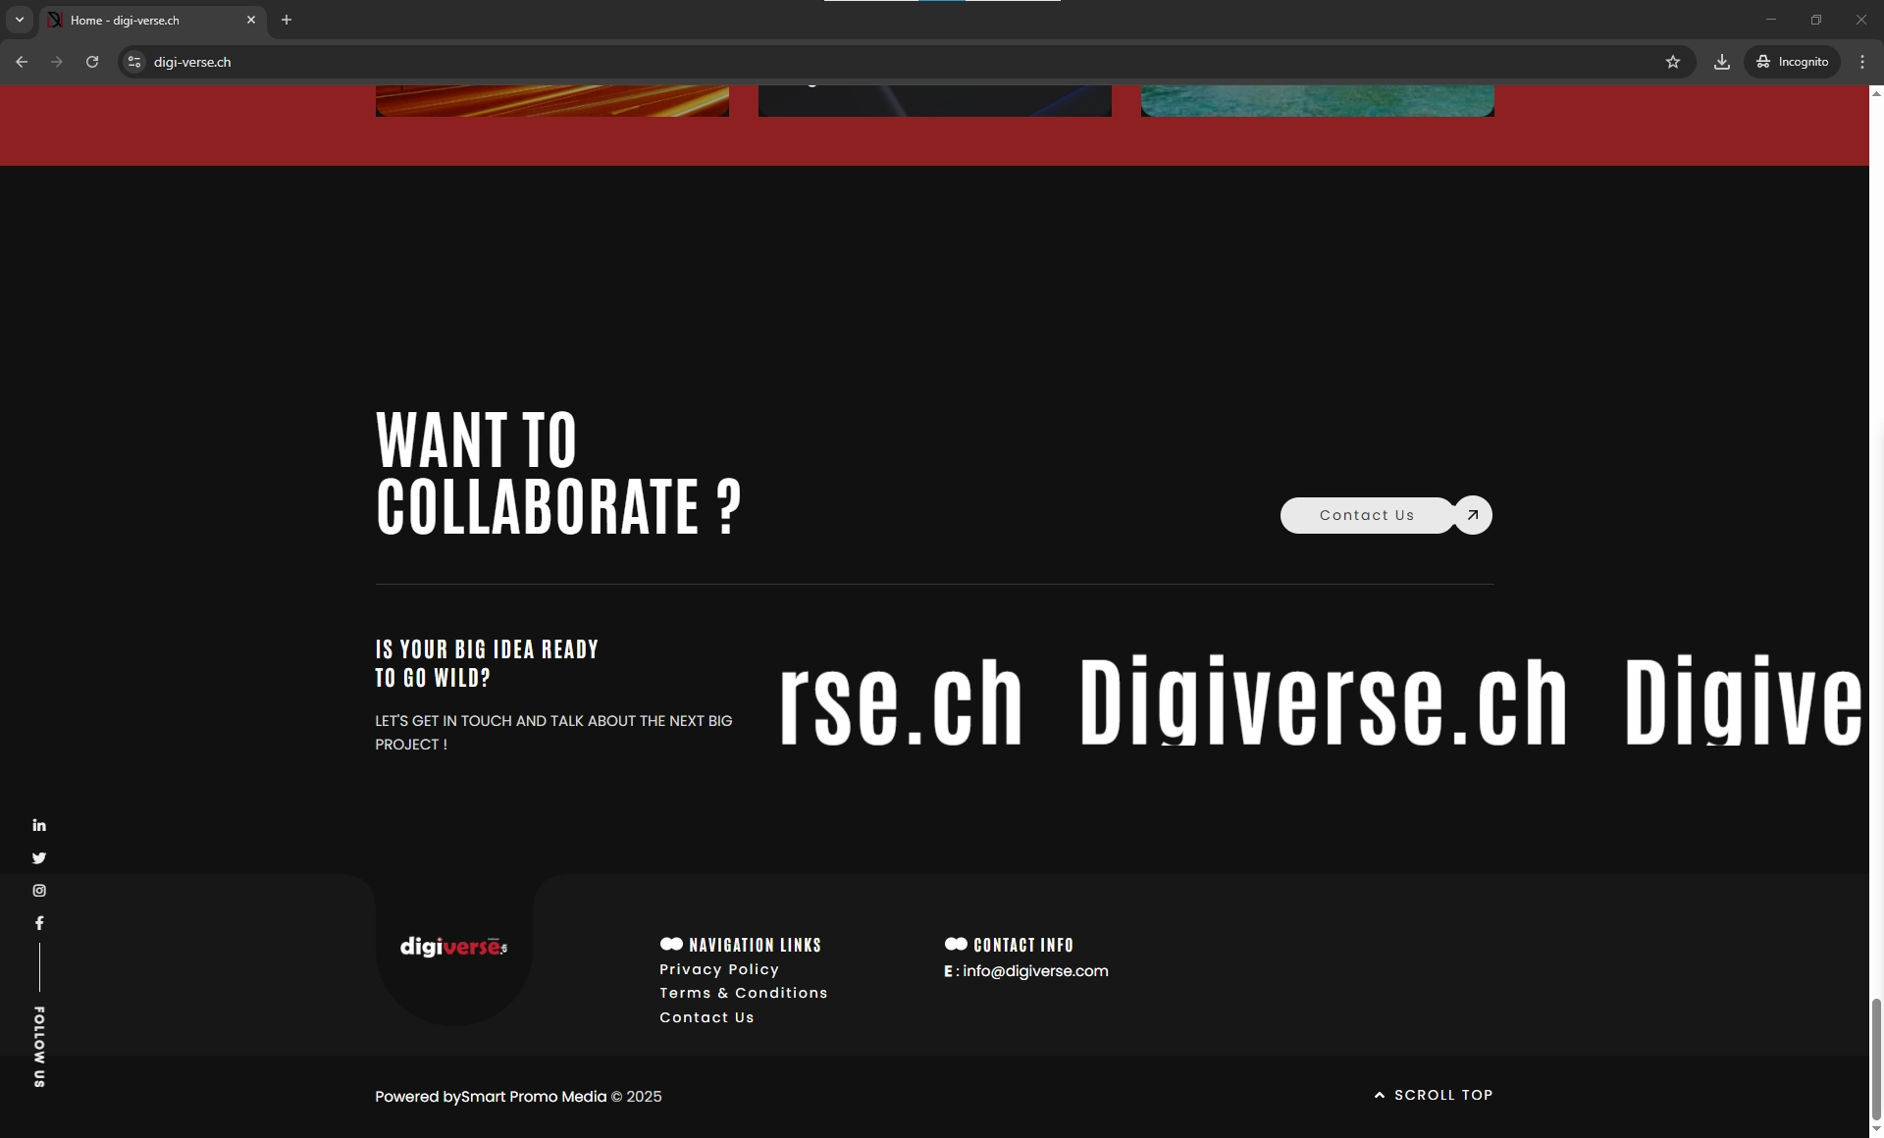The image size is (1884, 1138).
Task: Open the Instagram social icon
Action: pos(39,891)
